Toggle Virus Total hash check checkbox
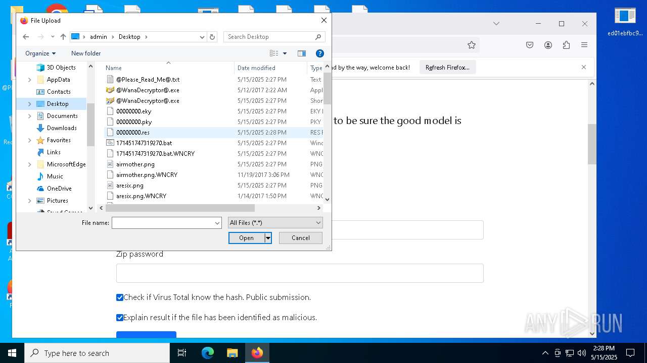This screenshot has height=363, width=647. pos(120,297)
